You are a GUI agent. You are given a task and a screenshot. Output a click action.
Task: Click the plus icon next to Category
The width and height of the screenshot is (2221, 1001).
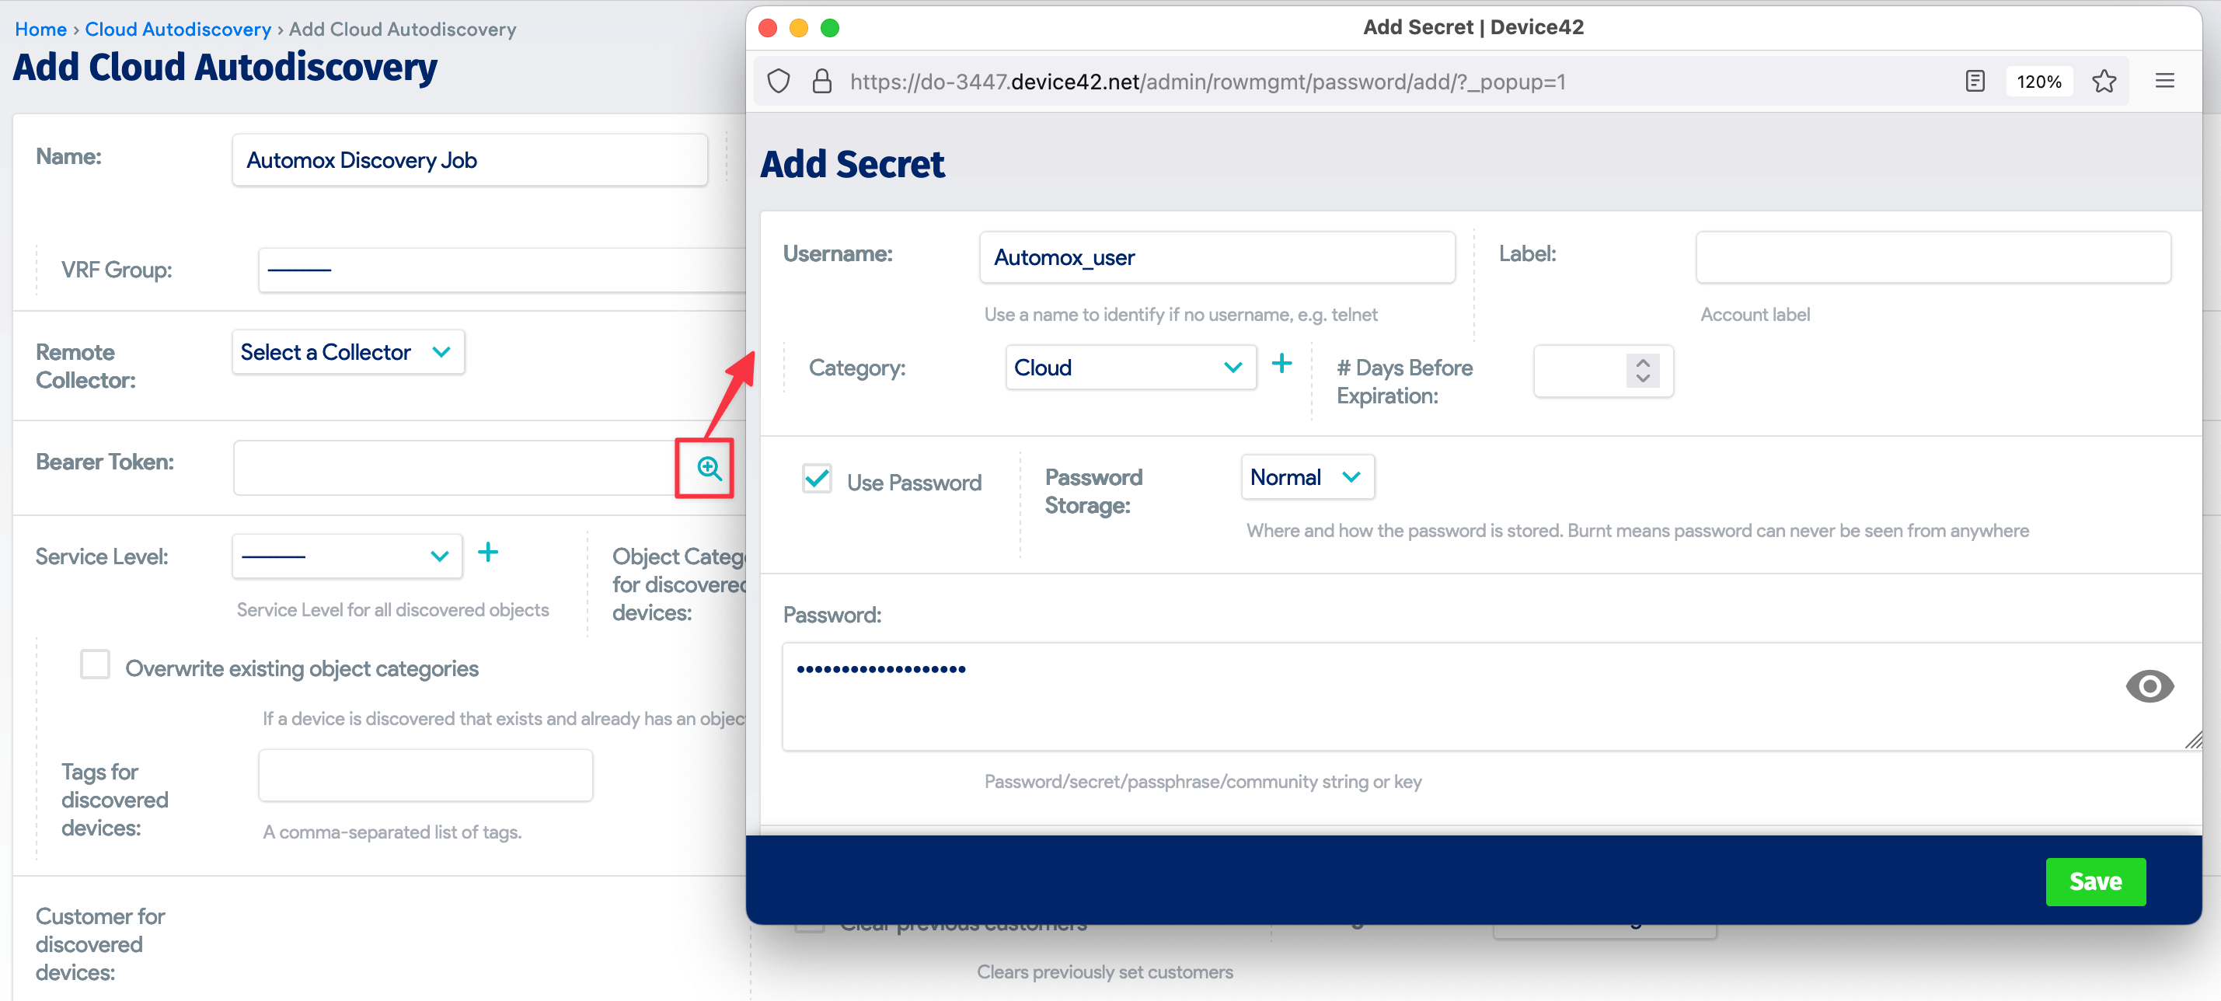click(1281, 364)
